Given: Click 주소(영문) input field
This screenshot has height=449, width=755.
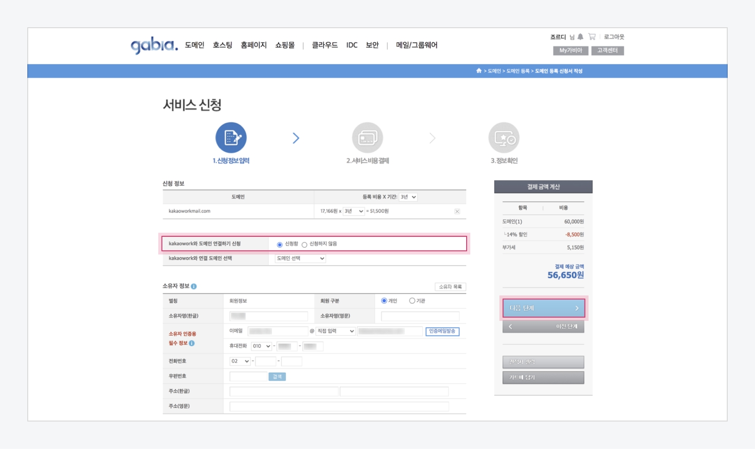Looking at the screenshot, I should (x=339, y=406).
